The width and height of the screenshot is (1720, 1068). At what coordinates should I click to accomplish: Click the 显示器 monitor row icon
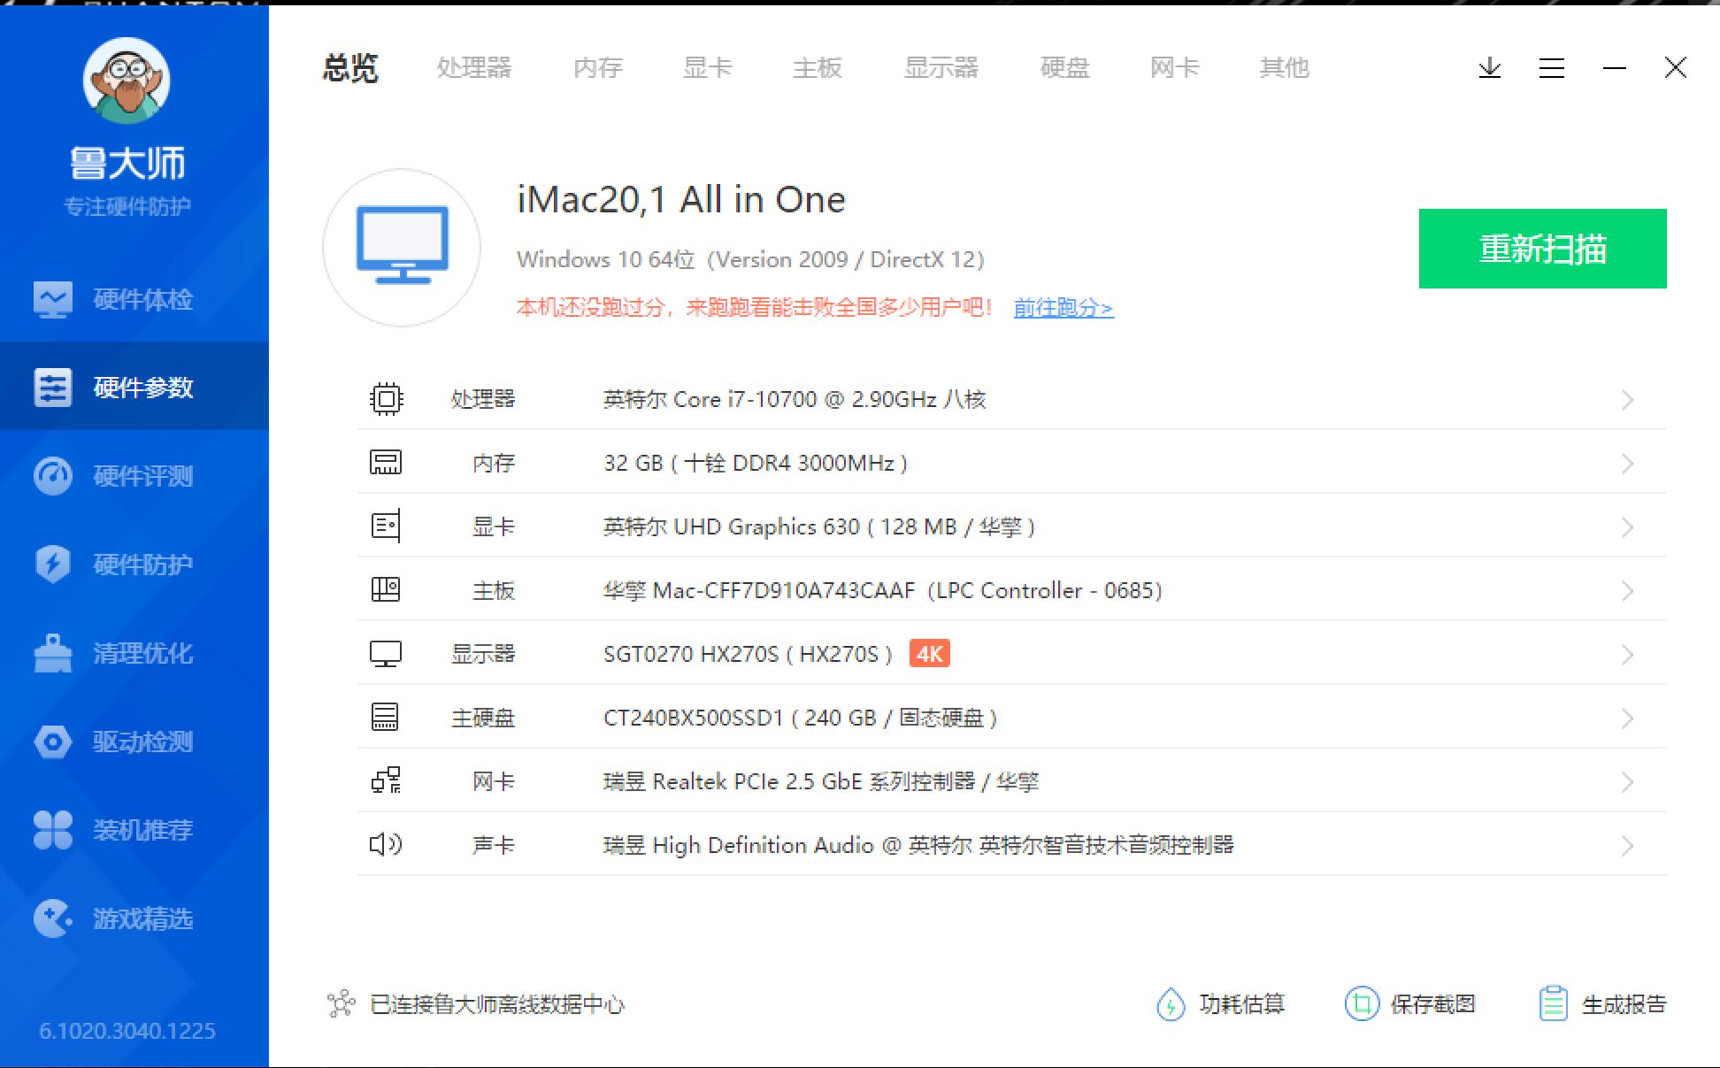[386, 654]
